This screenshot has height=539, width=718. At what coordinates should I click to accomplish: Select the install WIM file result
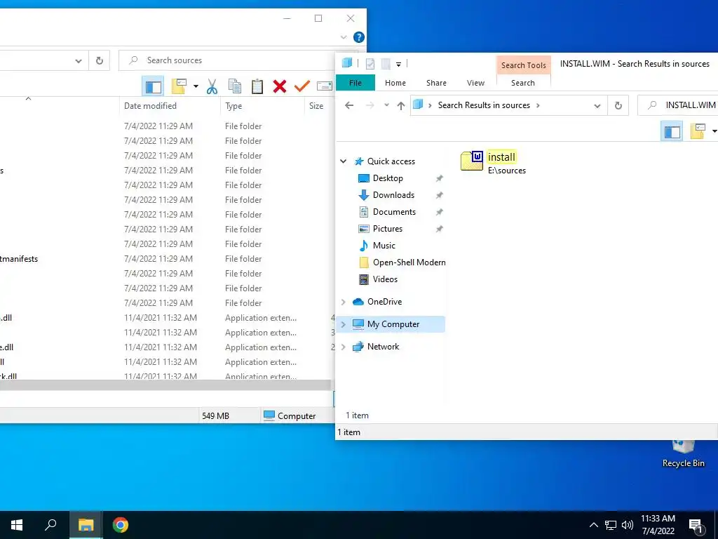(494, 163)
